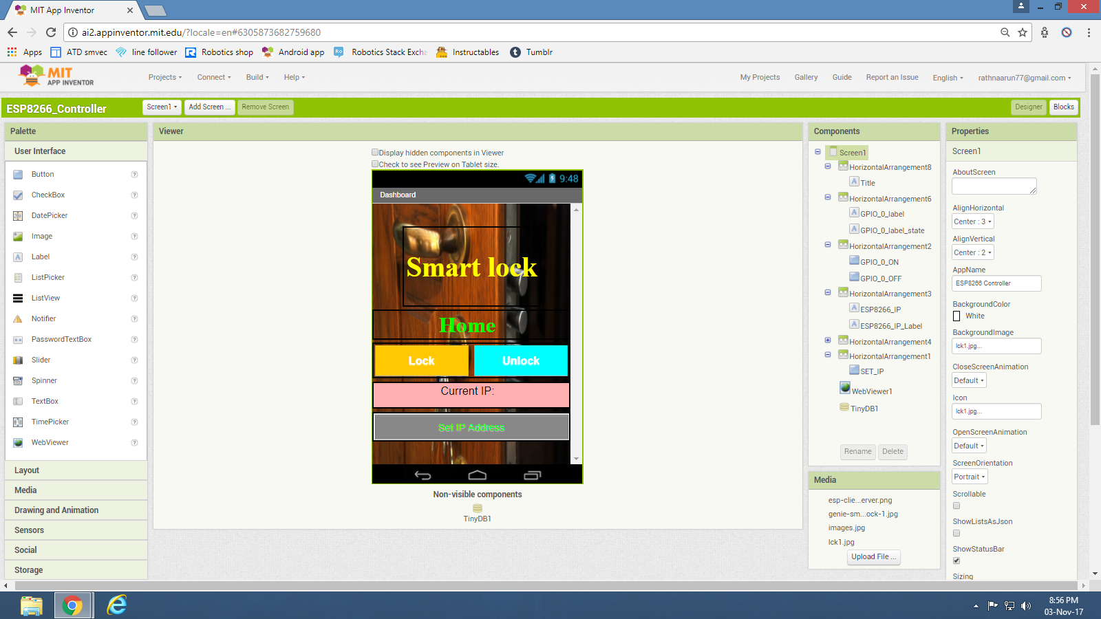Select the ListView palette icon
The image size is (1101, 619).
18,298
